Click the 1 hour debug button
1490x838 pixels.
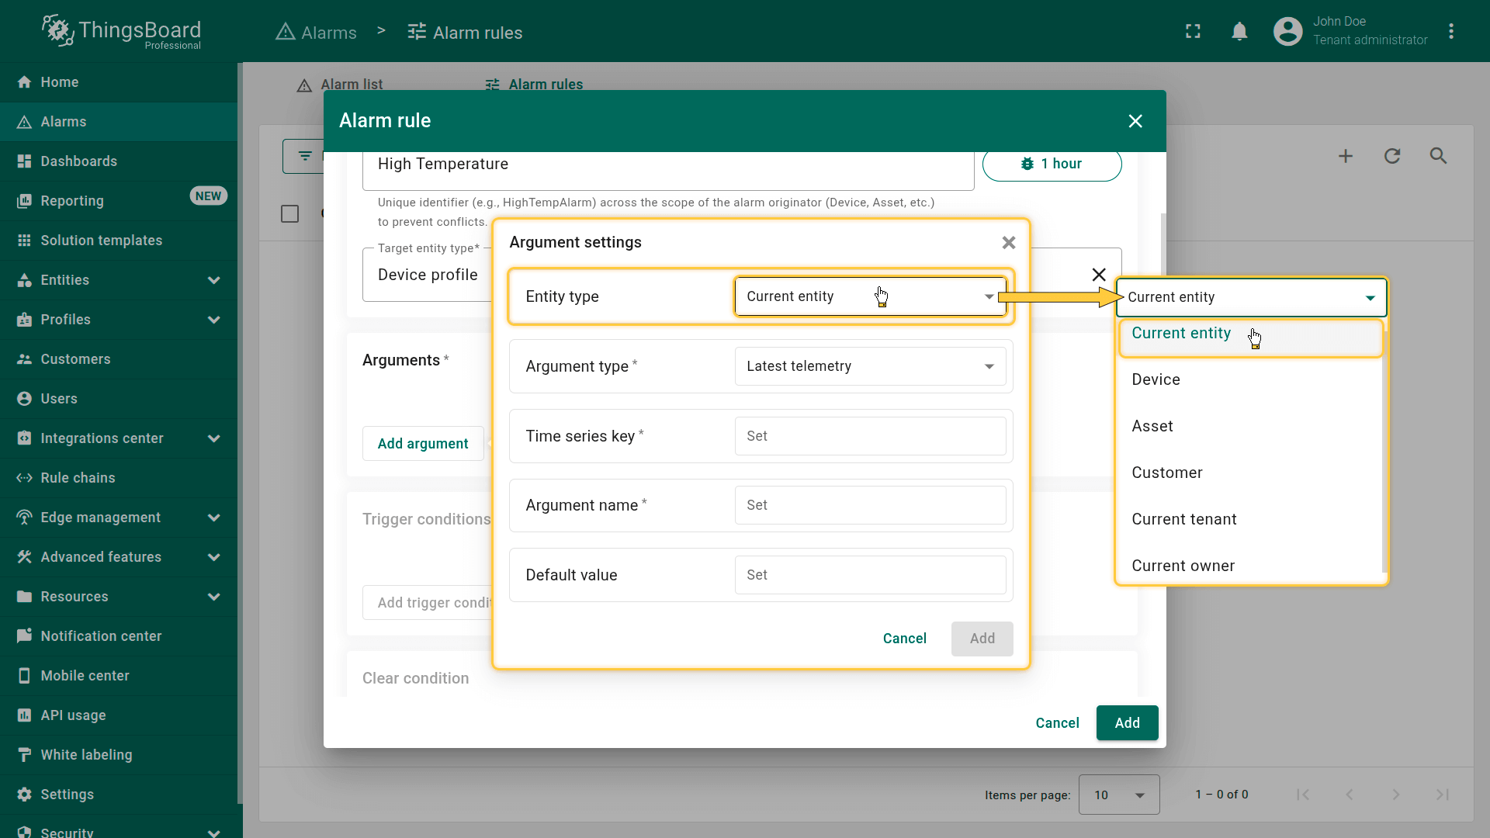point(1052,164)
